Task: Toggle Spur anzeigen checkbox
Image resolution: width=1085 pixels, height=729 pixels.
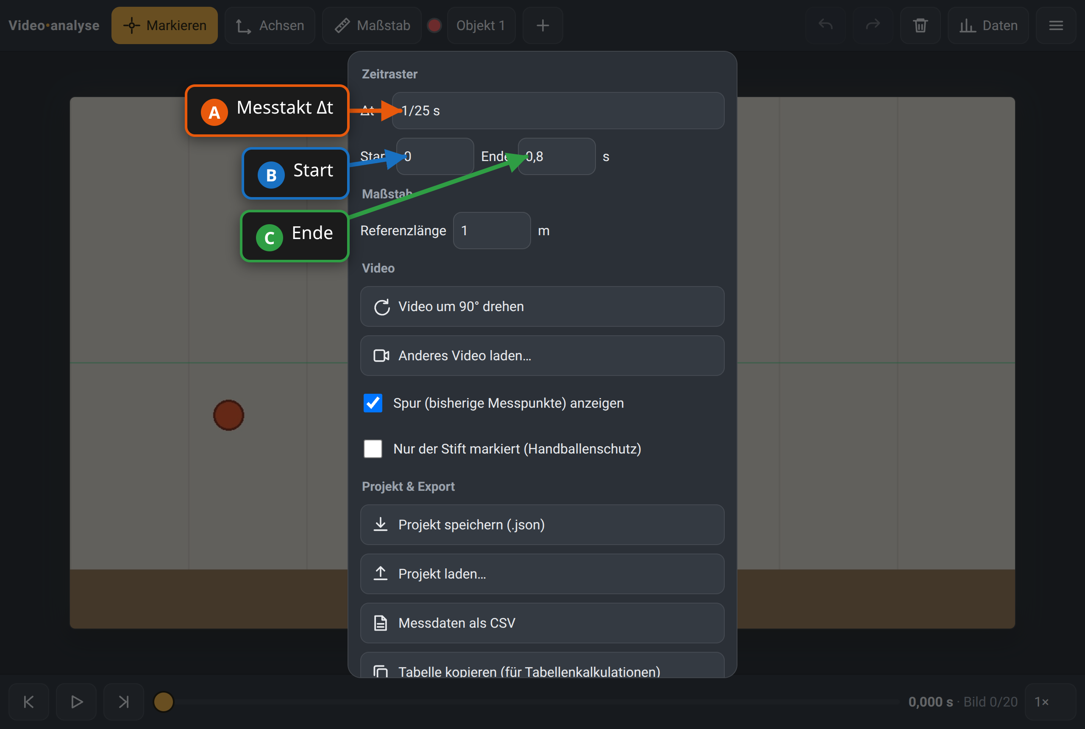Action: click(x=373, y=403)
